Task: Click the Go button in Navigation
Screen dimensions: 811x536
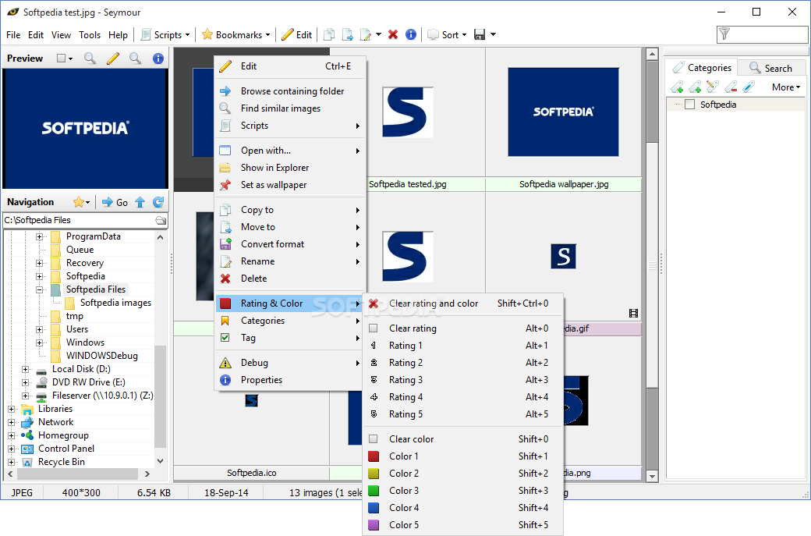Action: 115,202
